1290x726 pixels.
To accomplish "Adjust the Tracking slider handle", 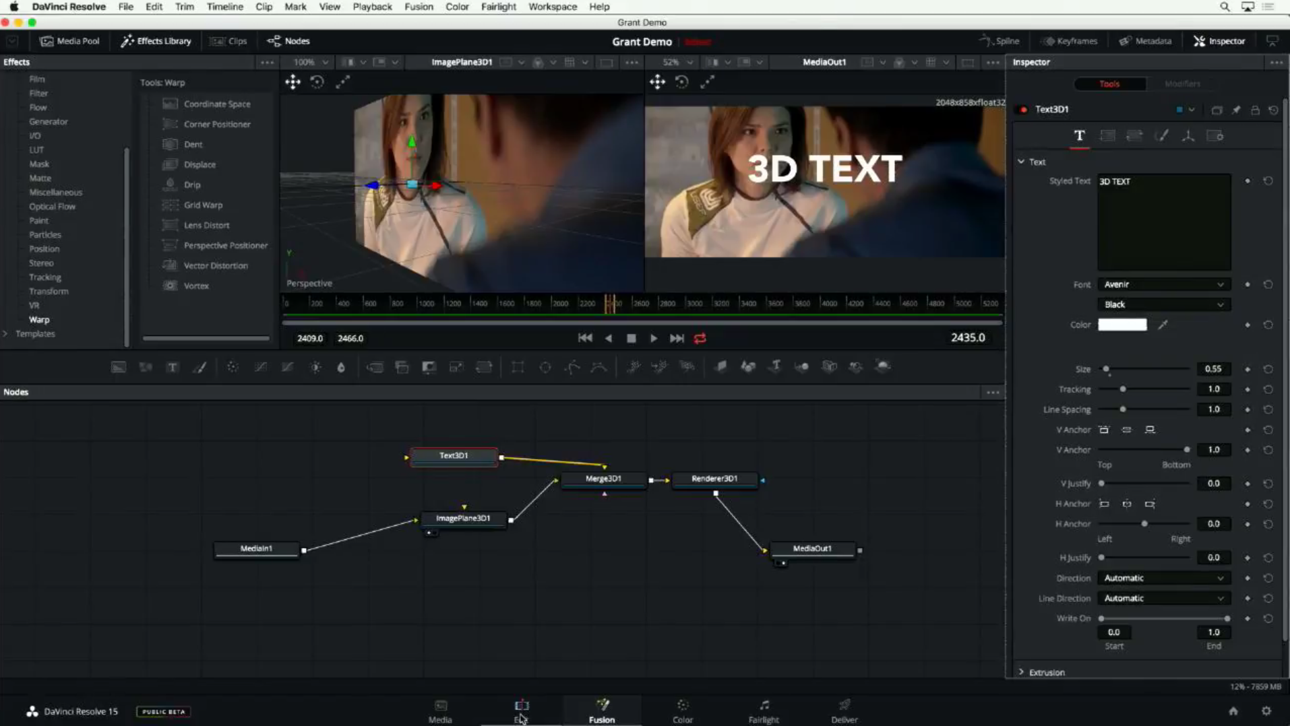I will point(1123,389).
